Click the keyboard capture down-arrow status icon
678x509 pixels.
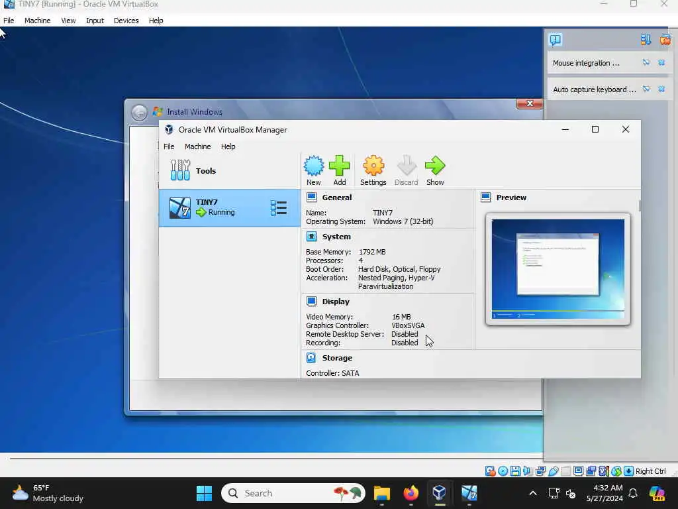click(629, 471)
